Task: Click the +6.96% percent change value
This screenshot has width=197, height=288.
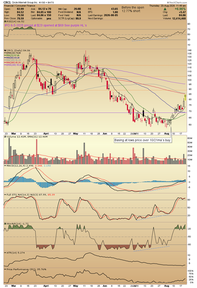Action: point(180,9)
